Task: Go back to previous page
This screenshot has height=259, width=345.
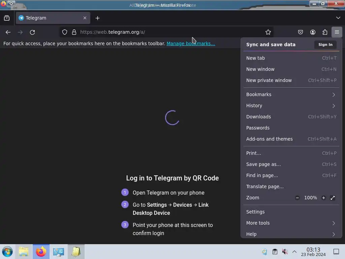Action: (8, 32)
